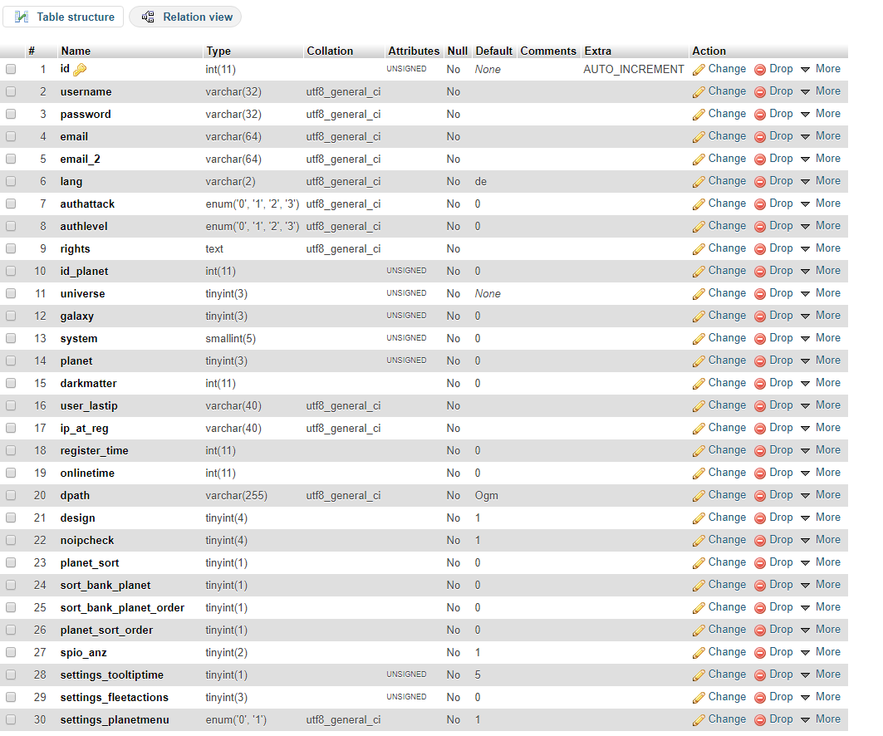The image size is (883, 736).
Task: Click the Ogm default value for dpath
Action: click(487, 496)
